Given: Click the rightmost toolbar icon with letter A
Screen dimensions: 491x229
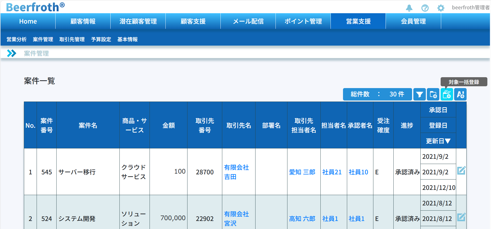Looking at the screenshot, I should click(x=460, y=95).
